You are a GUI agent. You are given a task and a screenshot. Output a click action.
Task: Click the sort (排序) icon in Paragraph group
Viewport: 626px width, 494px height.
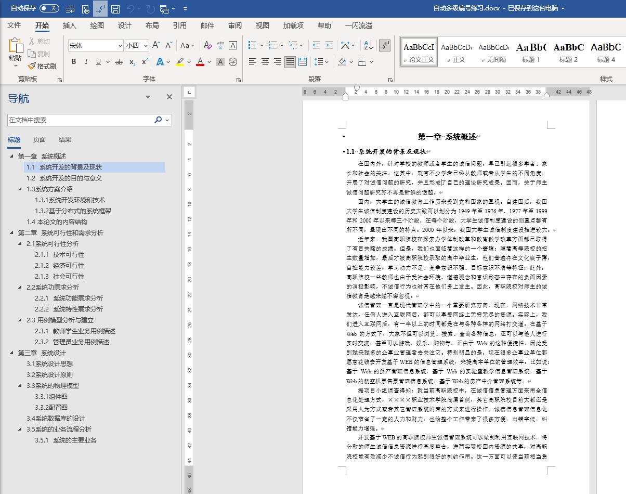[x=367, y=46]
